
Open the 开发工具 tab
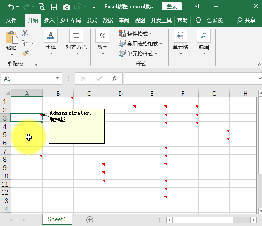[x=161, y=20]
